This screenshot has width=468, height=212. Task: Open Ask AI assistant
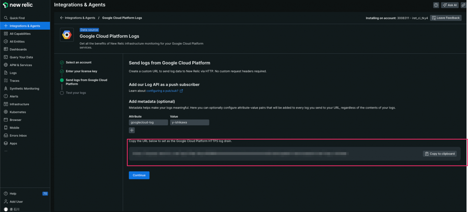[x=450, y=5]
